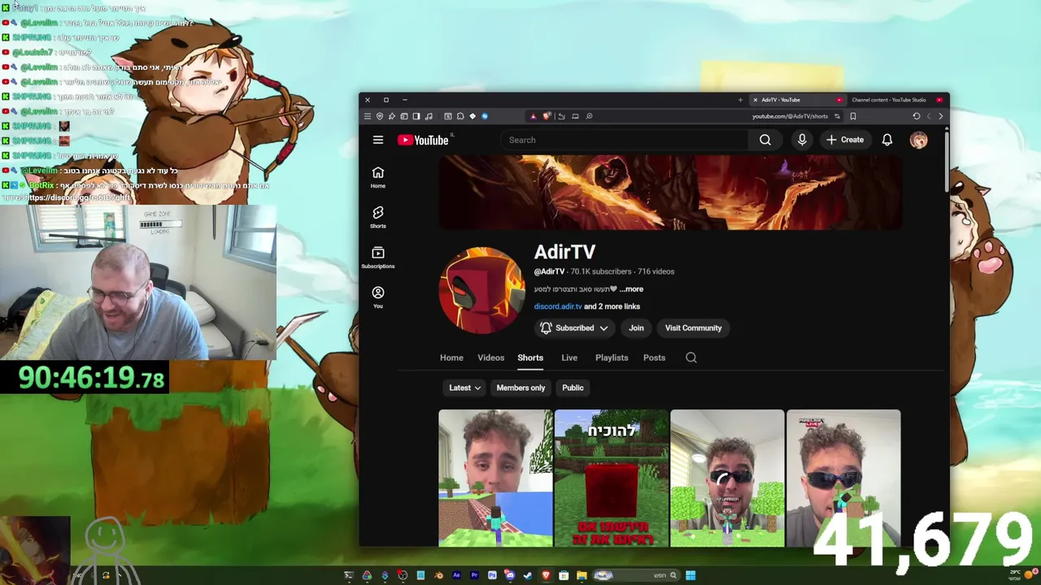Click the Windows taskbar search box
The height and width of the screenshot is (585, 1041).
click(x=636, y=575)
